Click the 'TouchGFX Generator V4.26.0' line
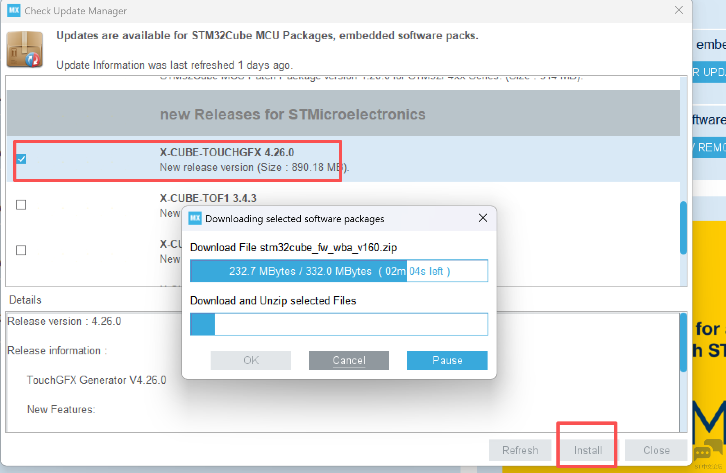Viewport: 726px width, 473px height. (x=97, y=380)
